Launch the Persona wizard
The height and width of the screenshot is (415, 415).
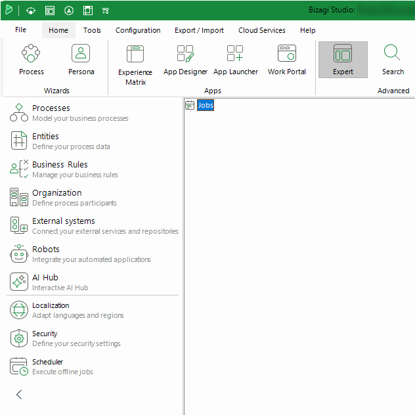tap(81, 60)
